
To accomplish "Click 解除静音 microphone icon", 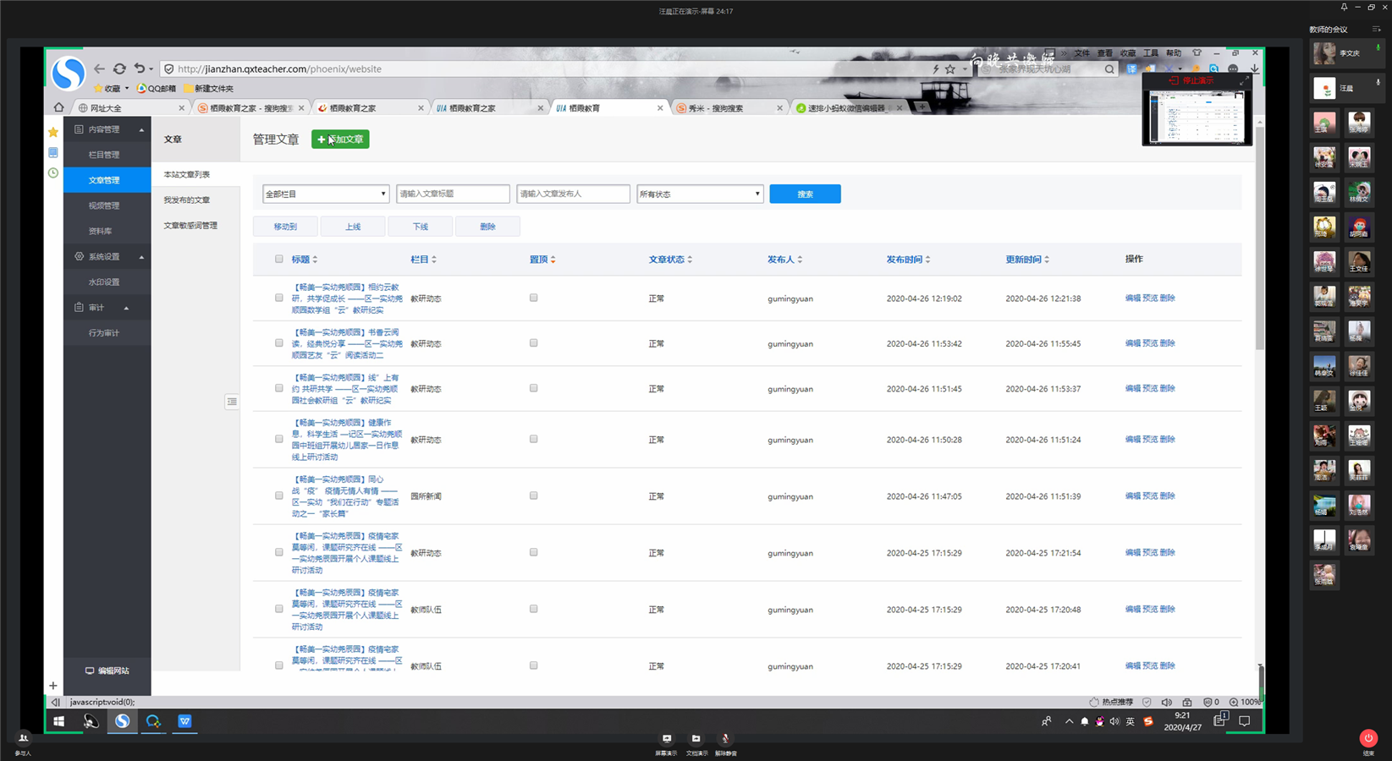I will (x=725, y=739).
